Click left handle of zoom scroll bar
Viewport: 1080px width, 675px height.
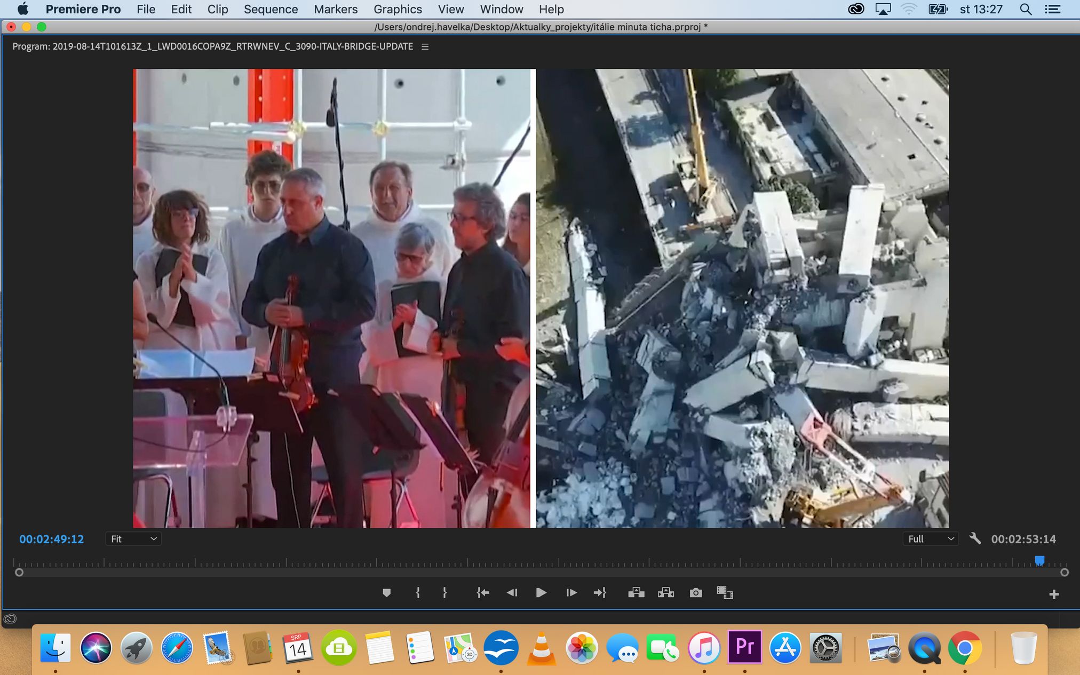click(x=19, y=573)
